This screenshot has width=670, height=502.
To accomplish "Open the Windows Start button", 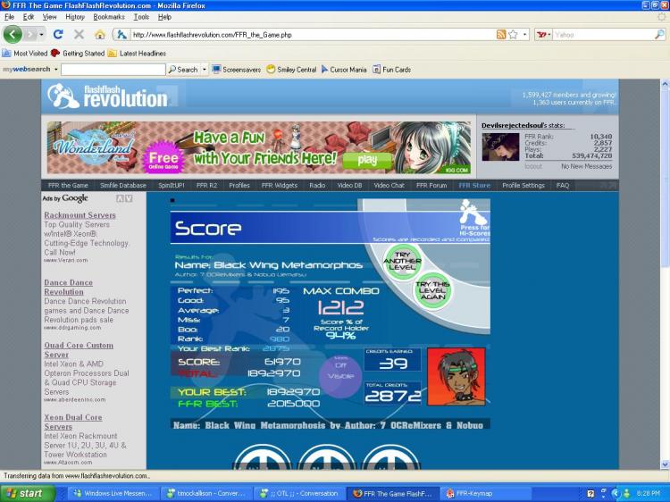I will (29, 493).
